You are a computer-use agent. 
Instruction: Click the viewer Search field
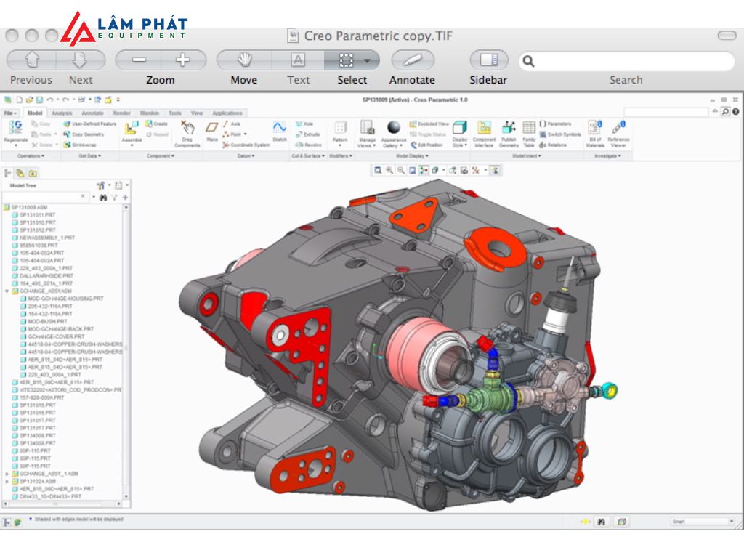(626, 61)
